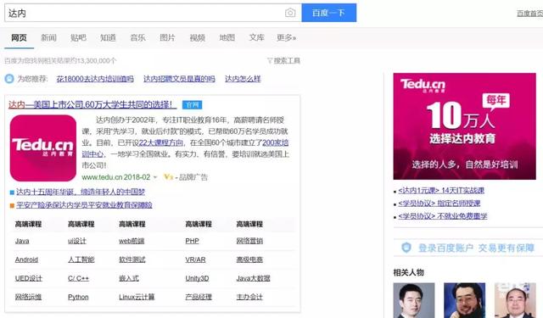This screenshot has height=318, width=543.
Task: Open the second 相关人物 portrait with glasses
Action: pyautogui.click(x=464, y=300)
